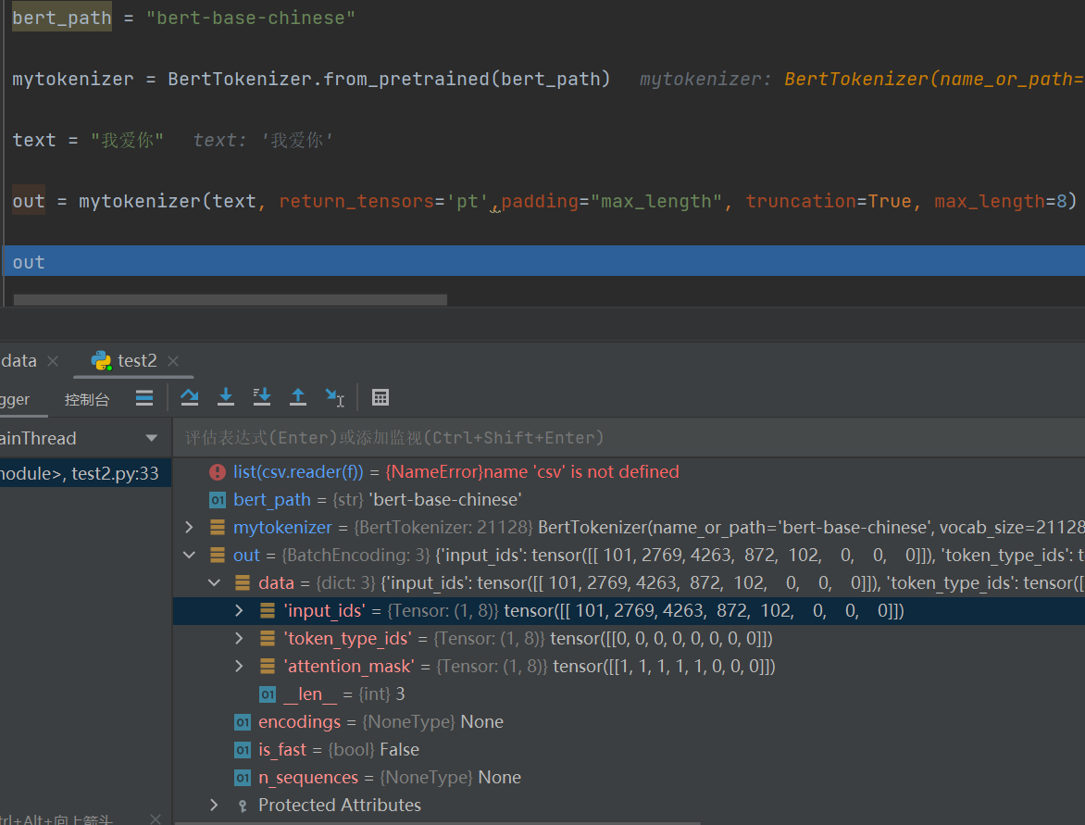Select stack frame test2.py:33

point(85,473)
